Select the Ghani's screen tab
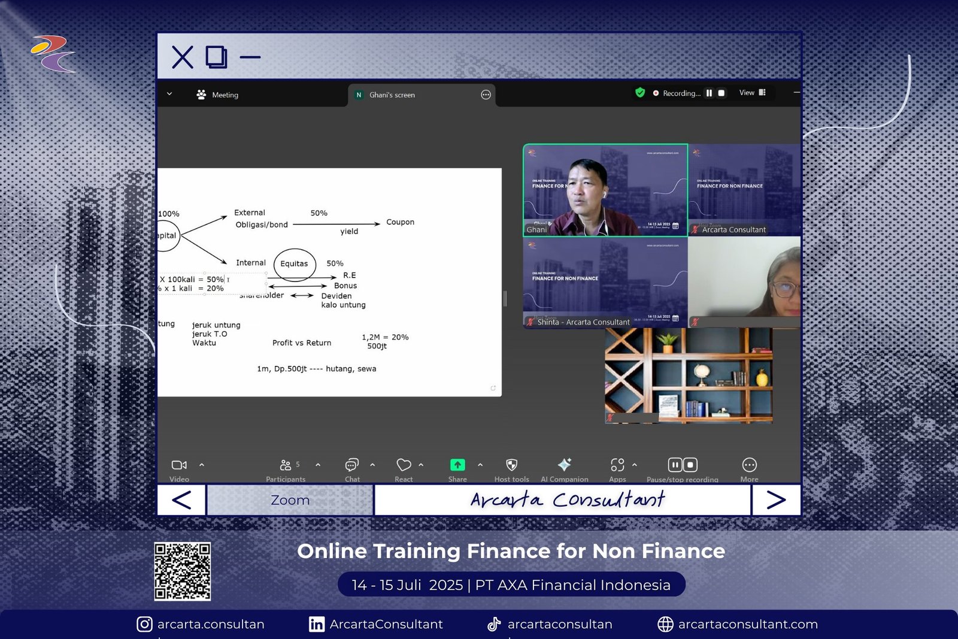The width and height of the screenshot is (958, 639). [x=392, y=95]
